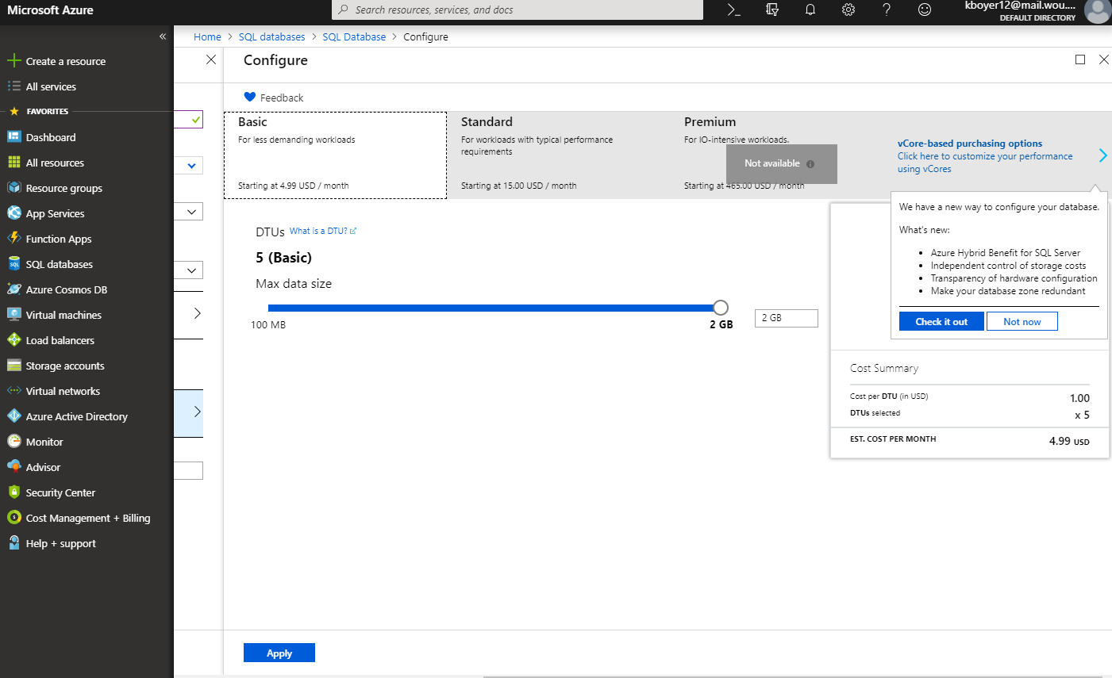1112x678 pixels.
Task: Click the validated field with green checkmark
Action: (189, 119)
